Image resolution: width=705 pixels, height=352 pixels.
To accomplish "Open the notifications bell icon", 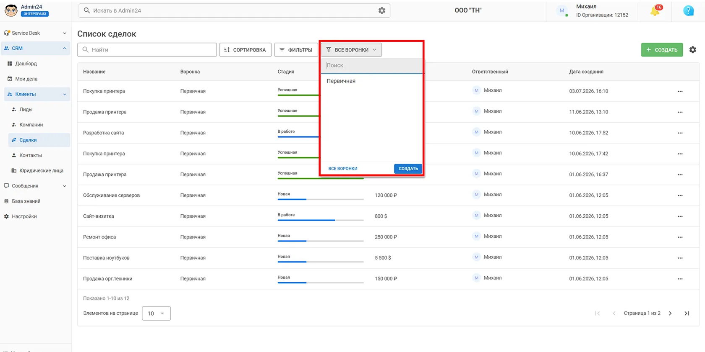I will [x=655, y=10].
